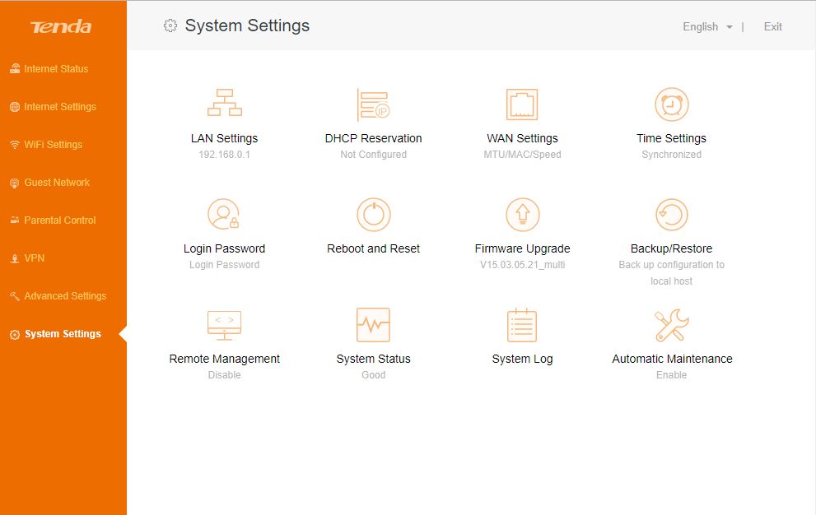The height and width of the screenshot is (515, 816).
Task: Open the Firmware Upgrade arrow icon
Action: [523, 215]
